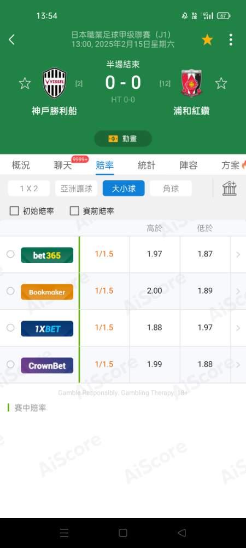
Task: Tap Bookmaker over odds 2.00
Action: tap(155, 291)
